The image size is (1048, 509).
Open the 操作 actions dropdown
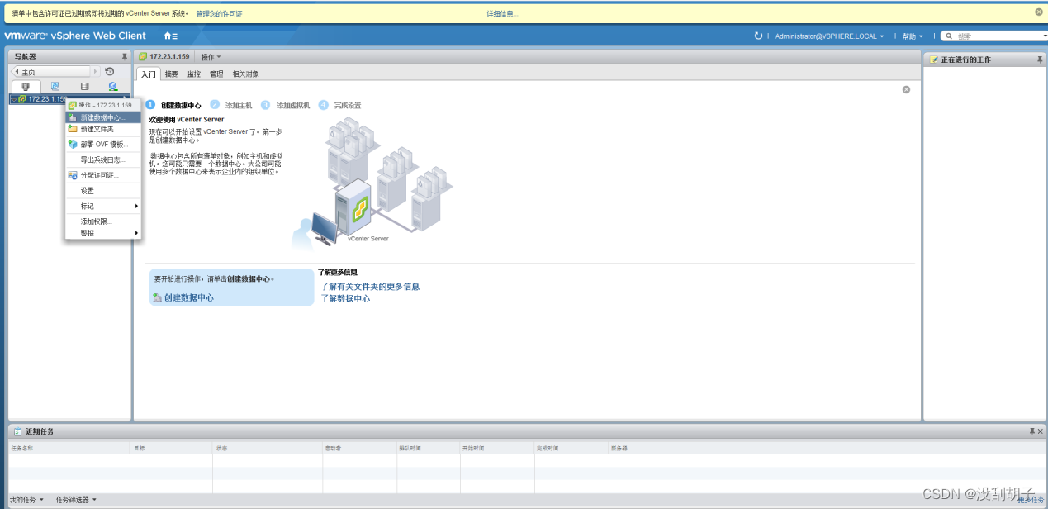click(x=211, y=57)
